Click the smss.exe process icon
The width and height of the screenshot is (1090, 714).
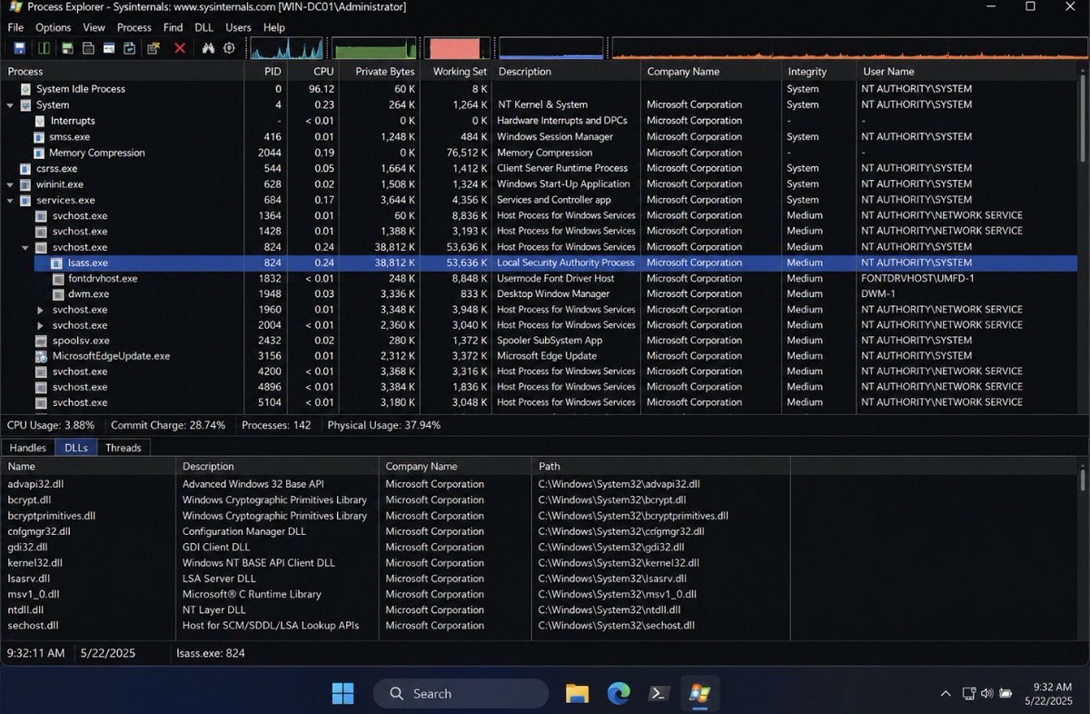pos(39,136)
